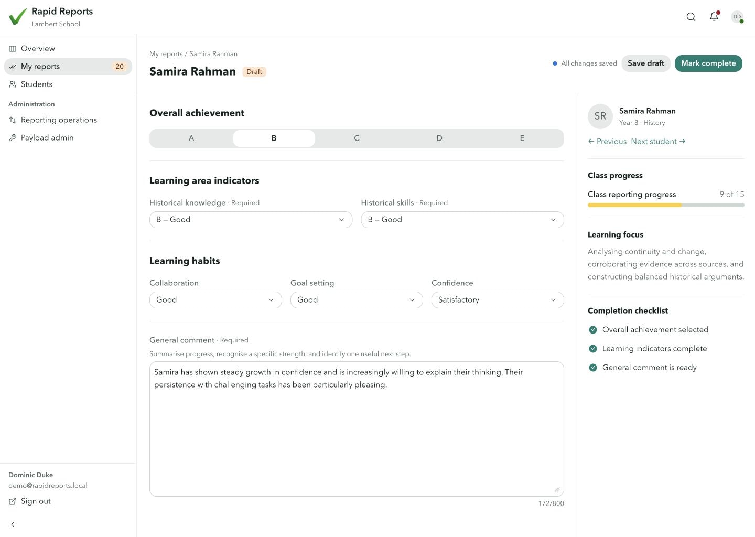This screenshot has width=755, height=537.
Task: Click the 20 count badge on My reports
Action: (120, 67)
